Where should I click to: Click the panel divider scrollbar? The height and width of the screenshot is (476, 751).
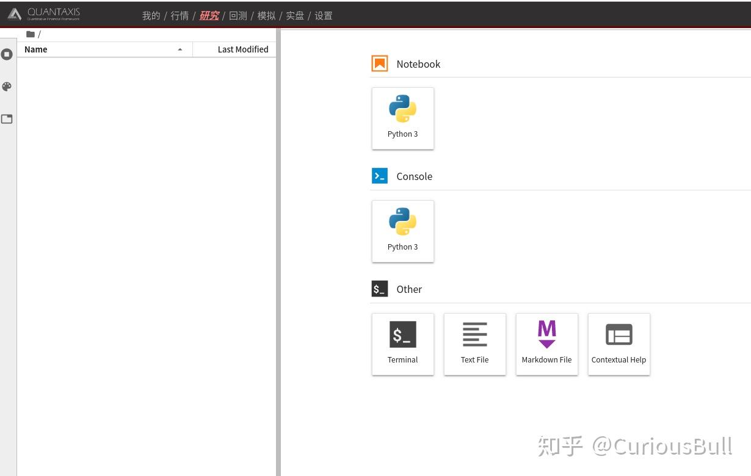(278, 252)
